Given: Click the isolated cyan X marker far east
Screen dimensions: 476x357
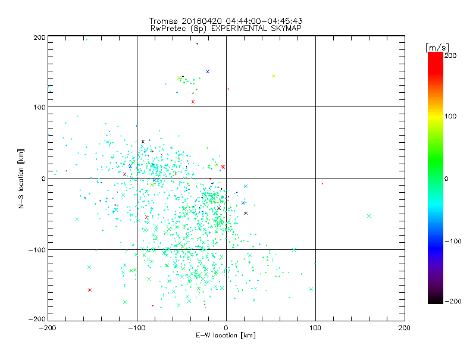Looking at the screenshot, I should click(369, 216).
